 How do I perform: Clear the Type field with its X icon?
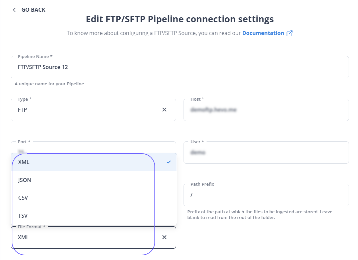[x=164, y=110]
